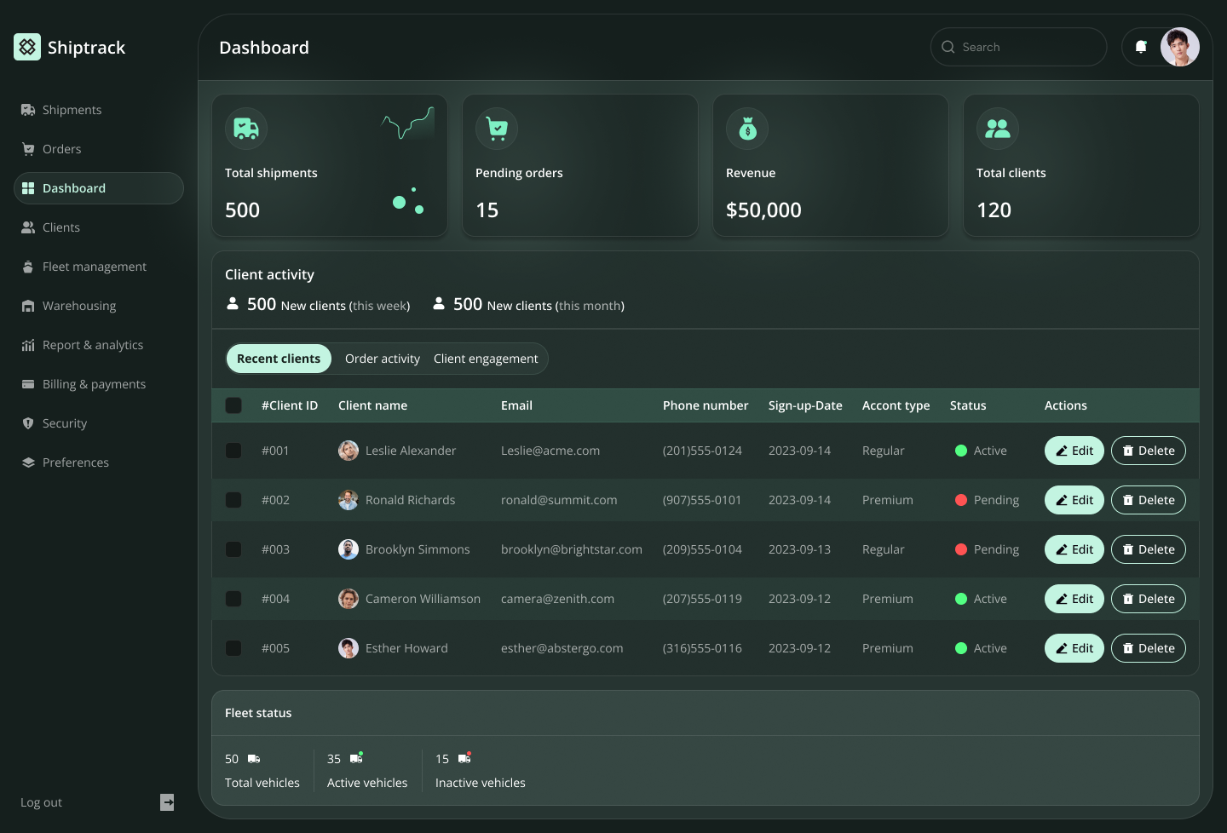Image resolution: width=1227 pixels, height=833 pixels.
Task: Go to Fleet management in sidebar
Action: click(x=94, y=267)
